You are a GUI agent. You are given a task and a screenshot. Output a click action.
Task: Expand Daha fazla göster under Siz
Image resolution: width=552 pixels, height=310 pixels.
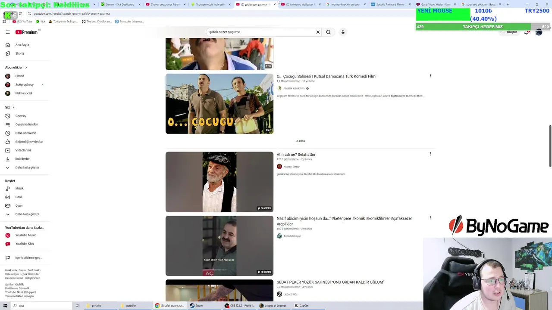pyautogui.click(x=27, y=167)
